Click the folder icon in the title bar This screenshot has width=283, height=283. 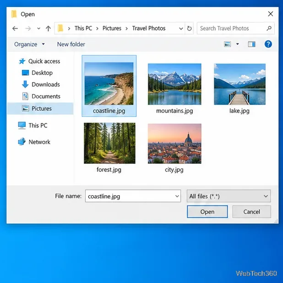coord(14,14)
